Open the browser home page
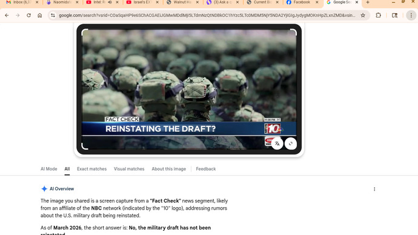The width and height of the screenshot is (418, 235). (x=40, y=16)
